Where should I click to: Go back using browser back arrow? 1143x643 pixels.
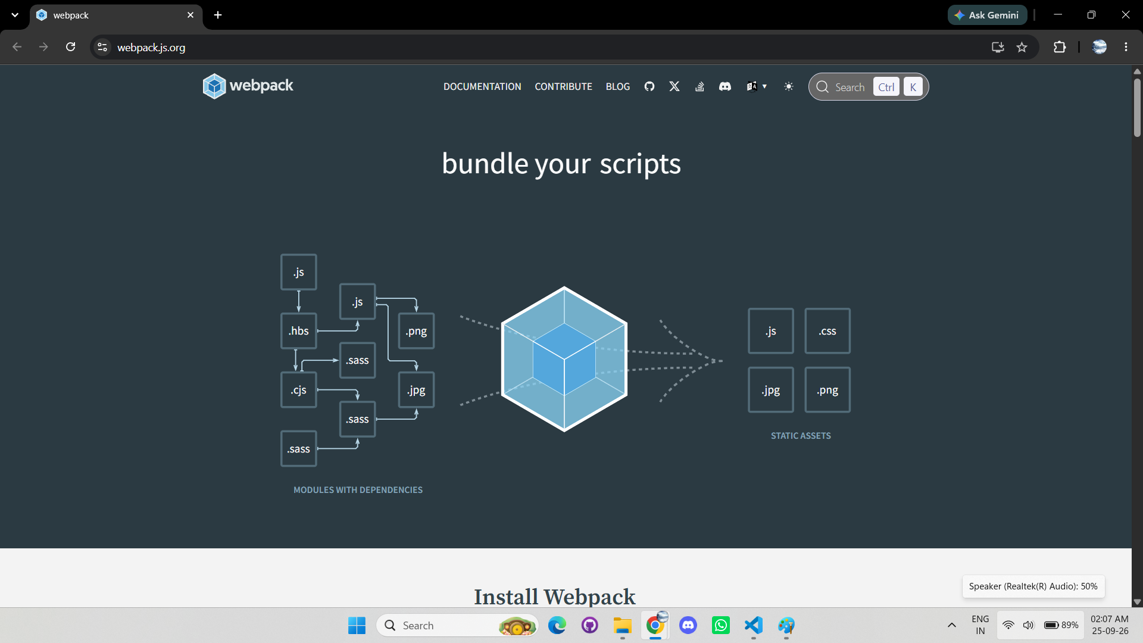pos(17,47)
